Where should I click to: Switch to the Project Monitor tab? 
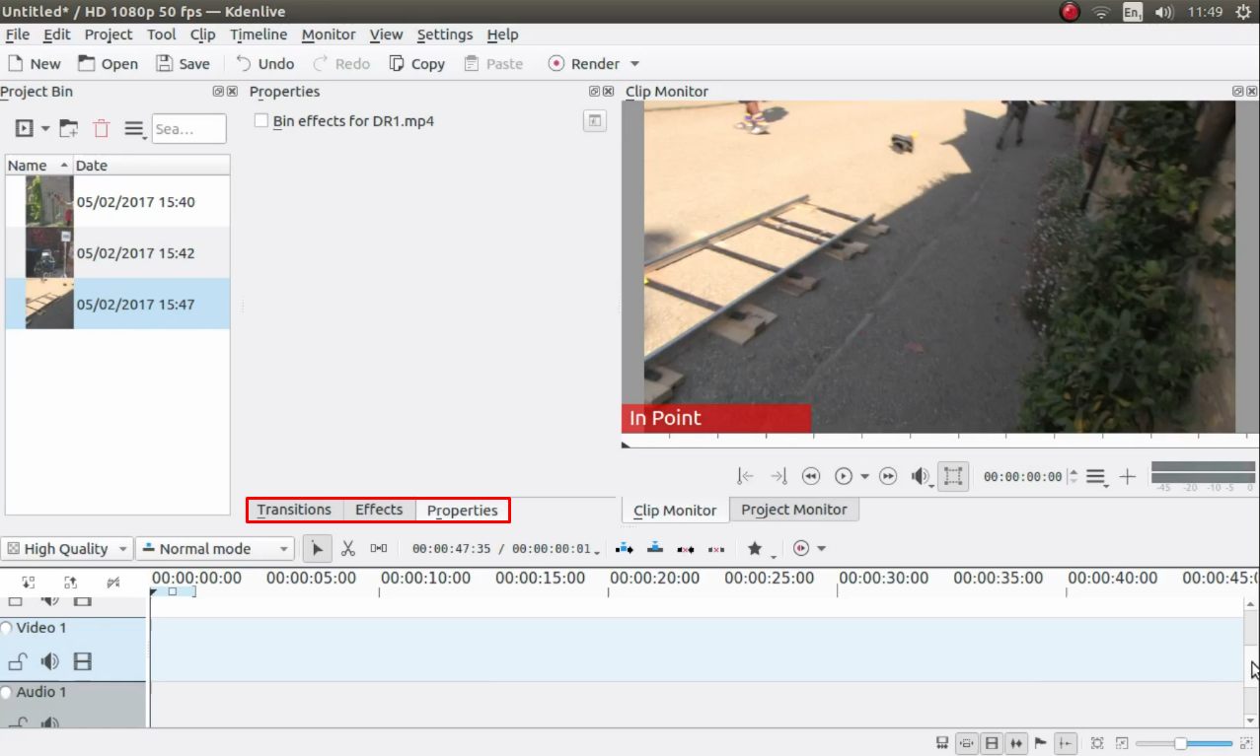(x=794, y=510)
